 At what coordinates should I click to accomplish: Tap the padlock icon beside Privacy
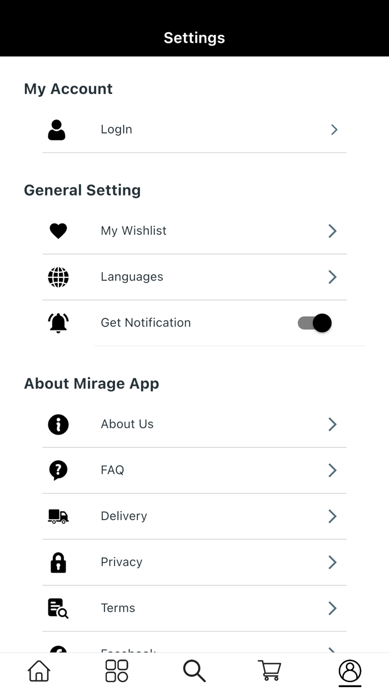click(58, 562)
